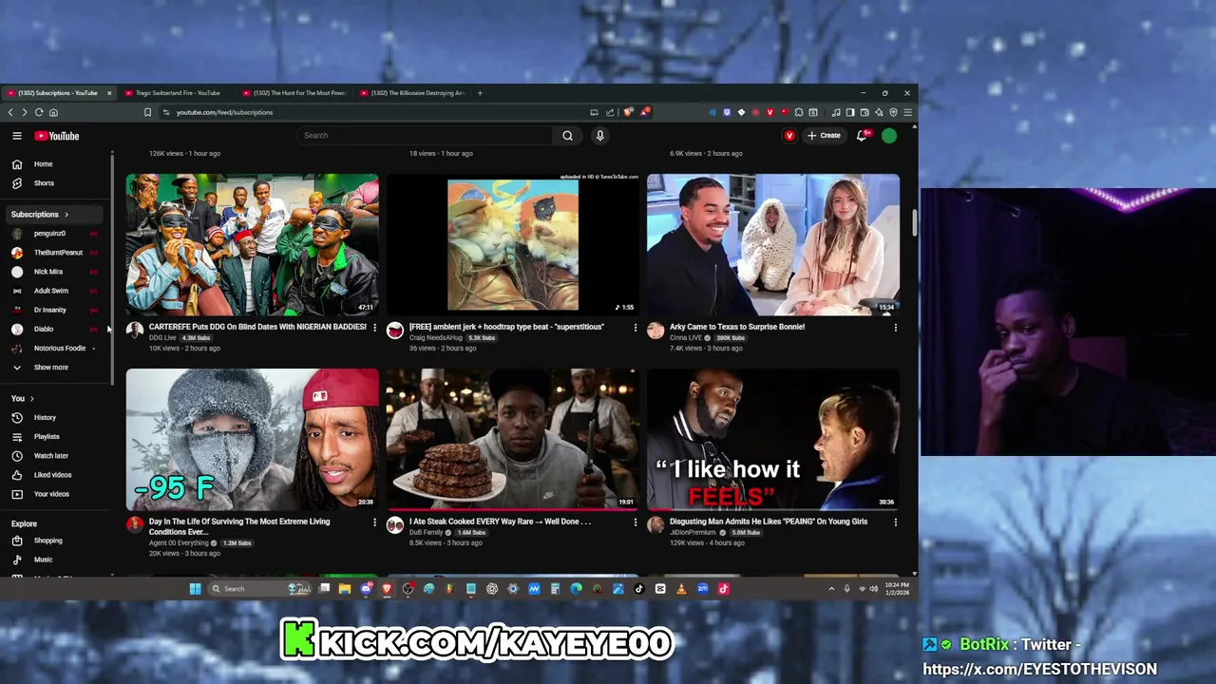Click the YouTube page vertical scrollbar

click(915, 223)
